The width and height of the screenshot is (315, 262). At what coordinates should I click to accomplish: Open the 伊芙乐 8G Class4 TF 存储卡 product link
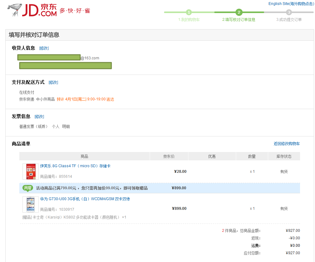pos(75,166)
